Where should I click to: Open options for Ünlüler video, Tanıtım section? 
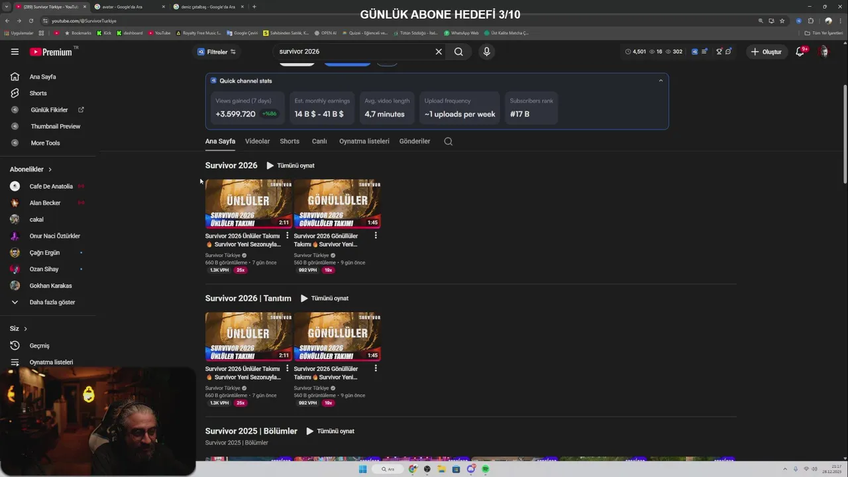287,368
